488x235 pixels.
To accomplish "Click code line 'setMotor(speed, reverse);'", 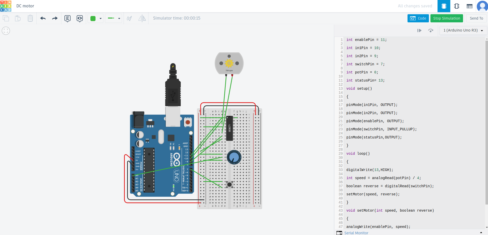I will pos(373,194).
